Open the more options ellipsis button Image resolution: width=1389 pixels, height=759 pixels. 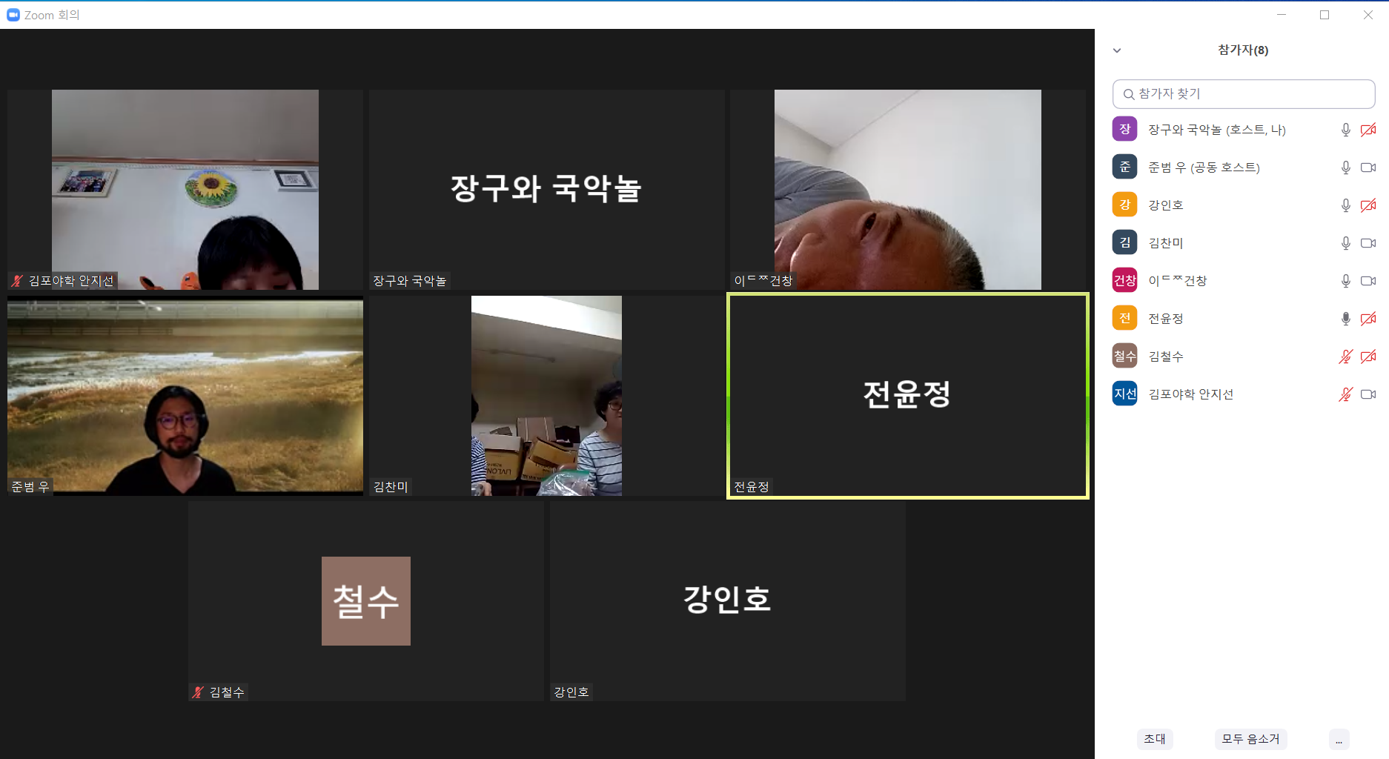1339,740
